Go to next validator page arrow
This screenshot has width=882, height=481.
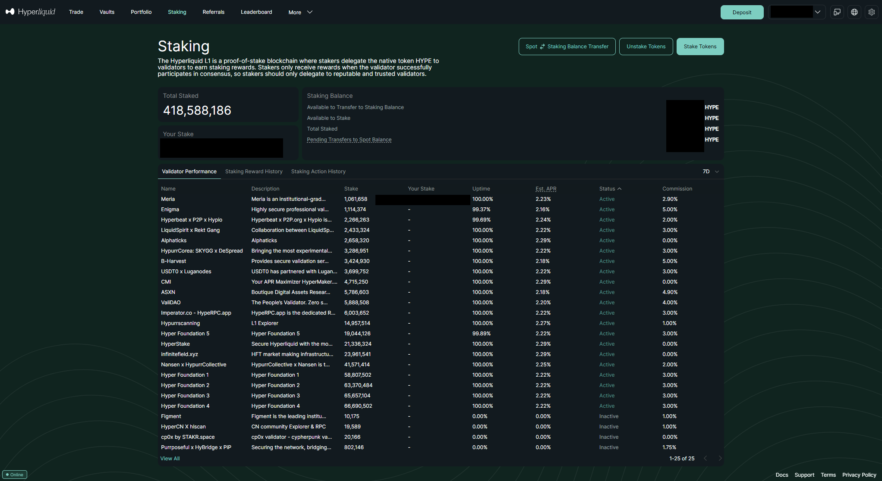click(x=720, y=458)
